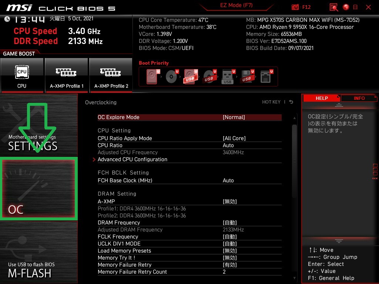Click the Overclocking page title

tap(101, 102)
